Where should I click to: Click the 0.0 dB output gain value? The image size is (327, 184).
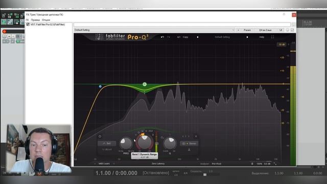pos(267,164)
